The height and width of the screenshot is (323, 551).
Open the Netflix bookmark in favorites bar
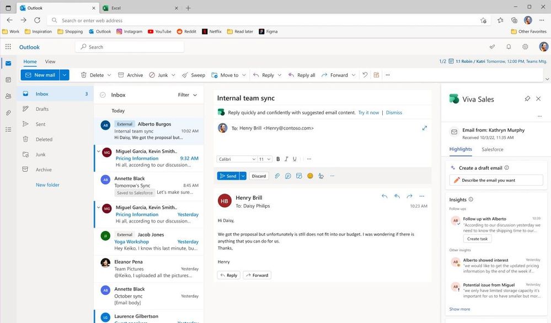pos(212,31)
